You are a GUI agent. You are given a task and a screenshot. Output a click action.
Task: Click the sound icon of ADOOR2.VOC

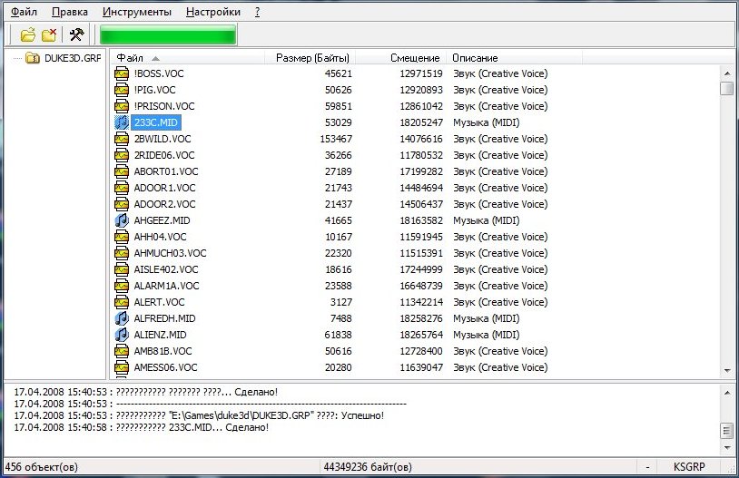[x=122, y=204]
